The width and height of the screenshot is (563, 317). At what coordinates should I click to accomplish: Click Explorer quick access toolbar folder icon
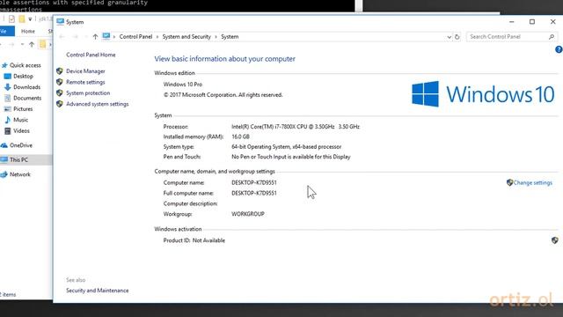[x=22, y=18]
